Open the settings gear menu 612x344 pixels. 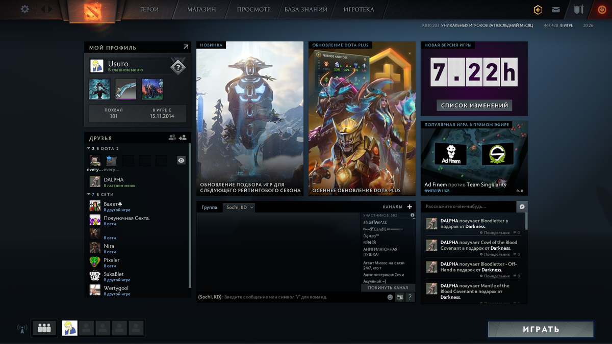(x=24, y=9)
